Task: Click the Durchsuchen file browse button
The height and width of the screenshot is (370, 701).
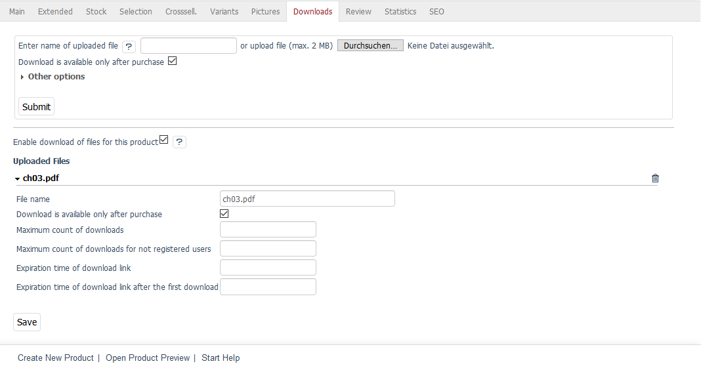Action: (370, 45)
